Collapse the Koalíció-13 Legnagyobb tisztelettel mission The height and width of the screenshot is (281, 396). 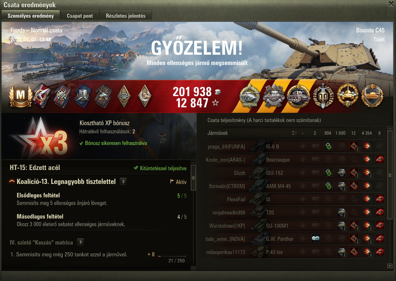point(12,181)
